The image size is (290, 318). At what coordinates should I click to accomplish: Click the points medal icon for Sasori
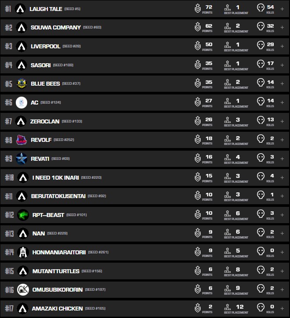(198, 65)
